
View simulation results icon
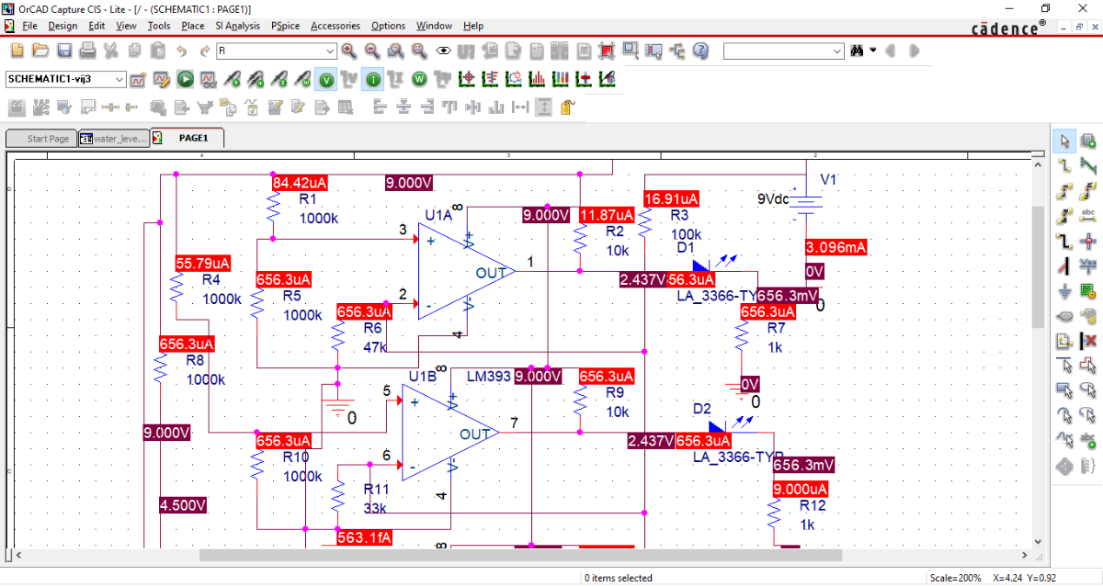[208, 80]
